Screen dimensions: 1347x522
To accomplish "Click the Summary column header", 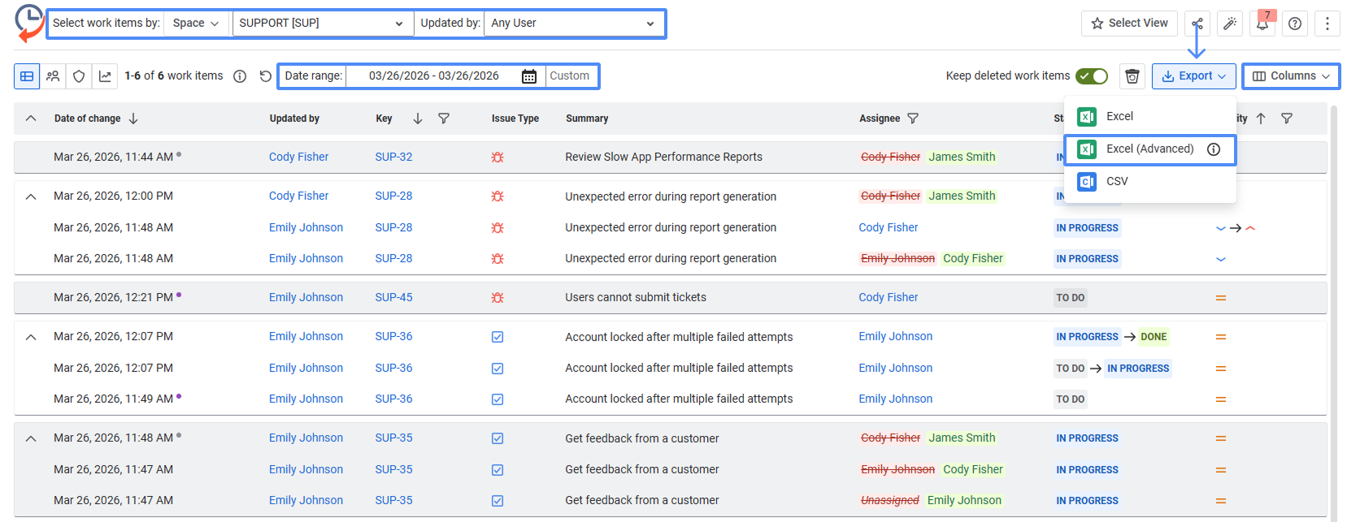I will 587,119.
